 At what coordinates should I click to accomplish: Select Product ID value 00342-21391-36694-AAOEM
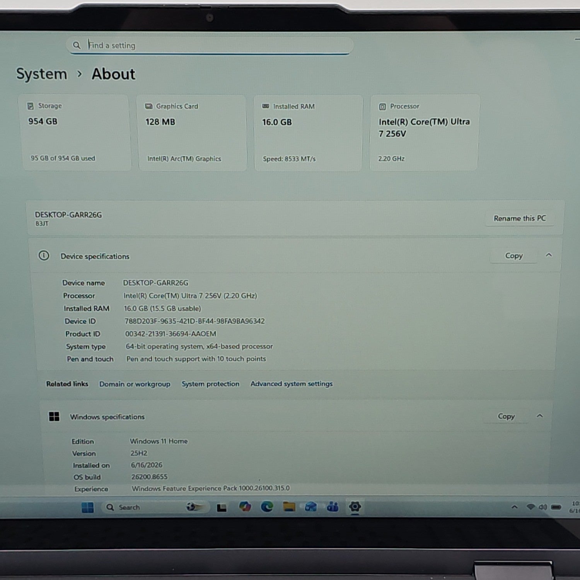click(171, 334)
